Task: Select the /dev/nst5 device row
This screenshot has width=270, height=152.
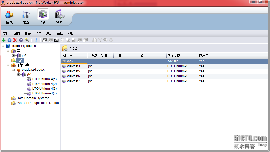Action: [x=164, y=71]
